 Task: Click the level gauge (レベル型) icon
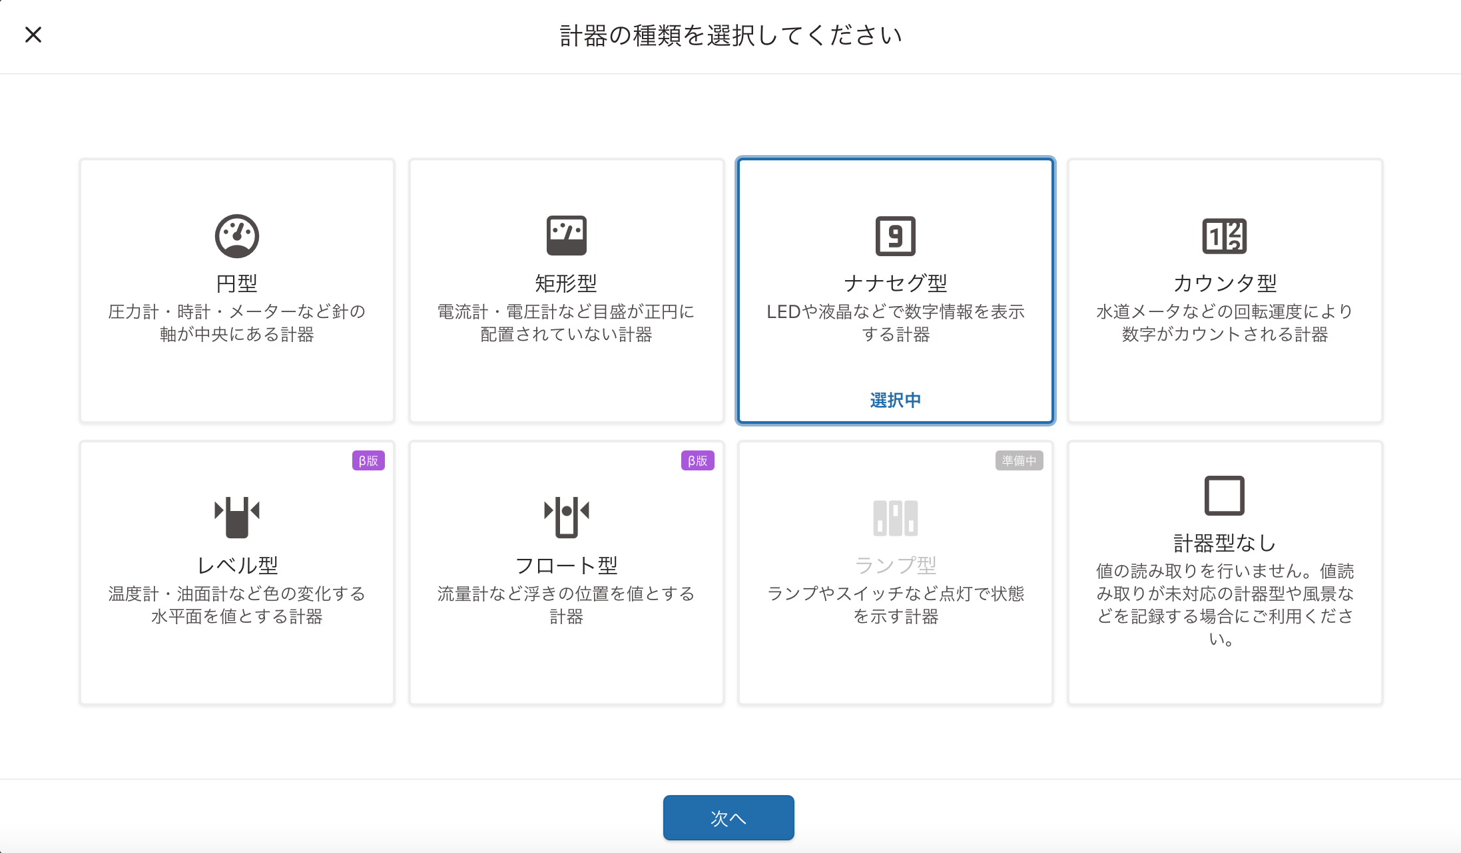[236, 517]
